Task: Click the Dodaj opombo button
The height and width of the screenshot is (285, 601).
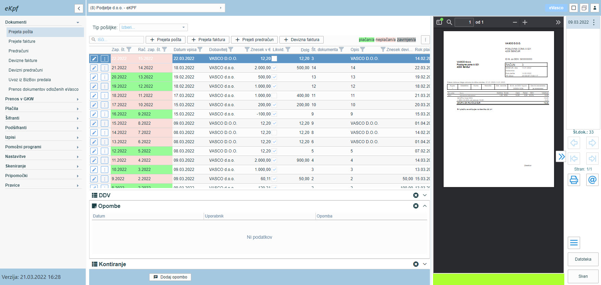Action: click(170, 277)
